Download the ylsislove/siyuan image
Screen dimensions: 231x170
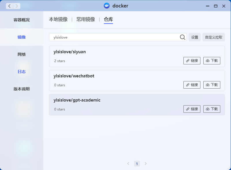pos(212,61)
